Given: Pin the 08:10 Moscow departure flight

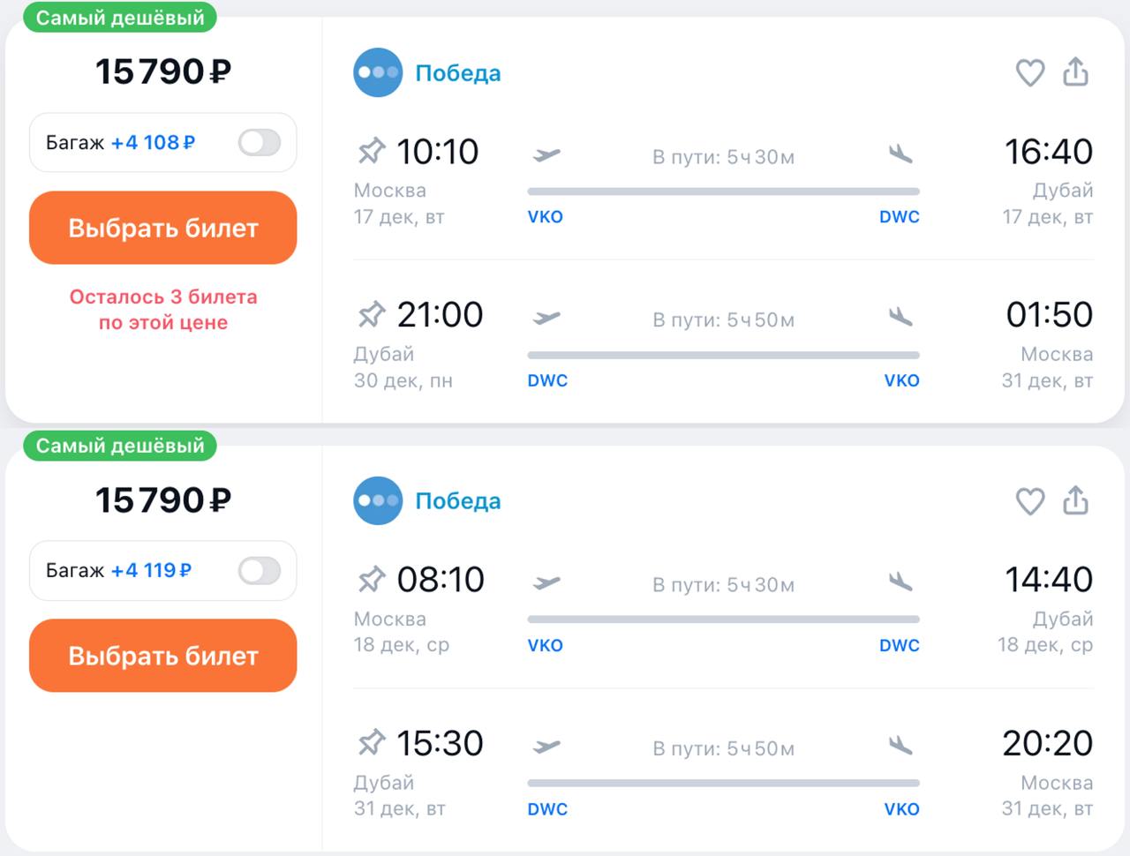Looking at the screenshot, I should click(372, 580).
